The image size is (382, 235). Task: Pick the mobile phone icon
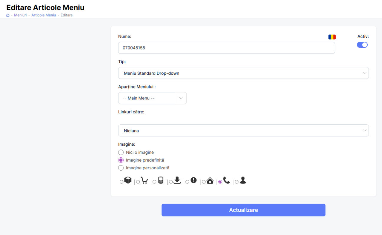point(154,182)
